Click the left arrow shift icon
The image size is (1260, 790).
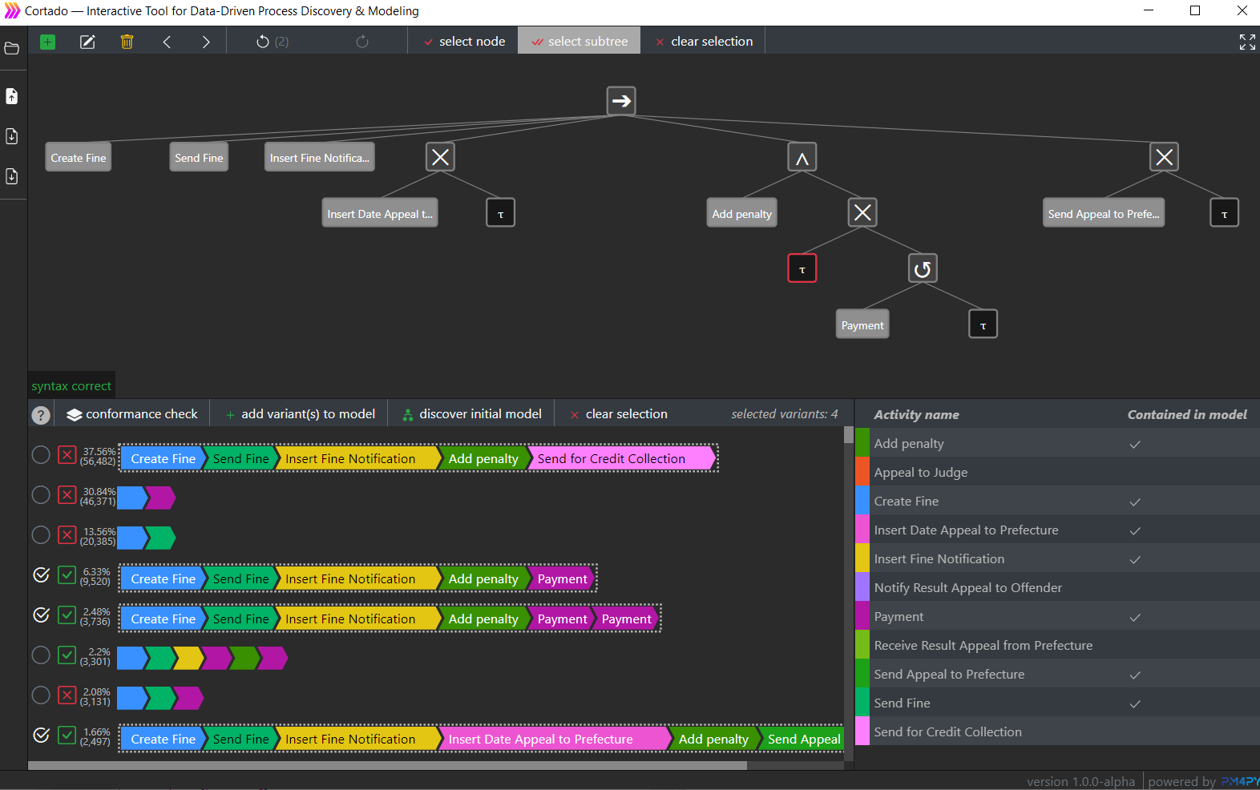pyautogui.click(x=167, y=42)
